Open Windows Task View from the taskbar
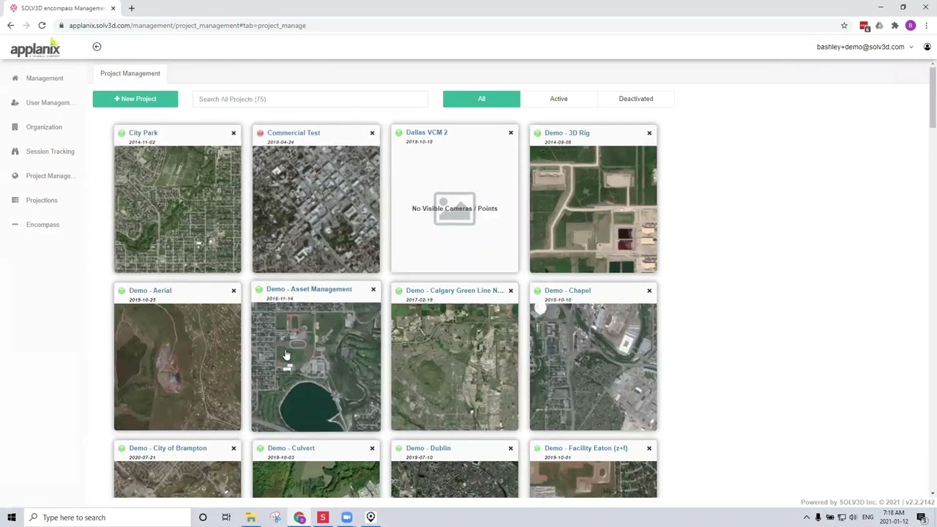Viewport: 937px width, 527px height. (226, 517)
